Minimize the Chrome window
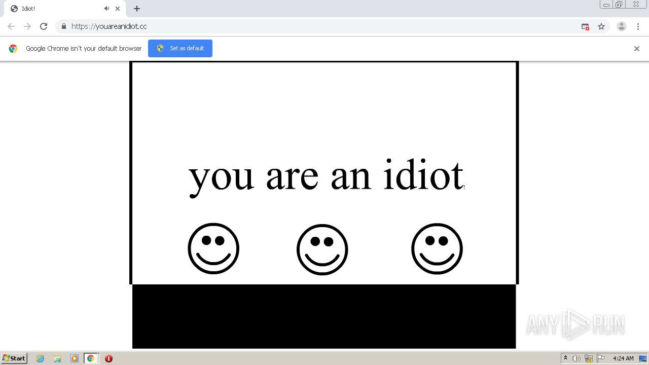The height and width of the screenshot is (365, 649). click(x=606, y=5)
